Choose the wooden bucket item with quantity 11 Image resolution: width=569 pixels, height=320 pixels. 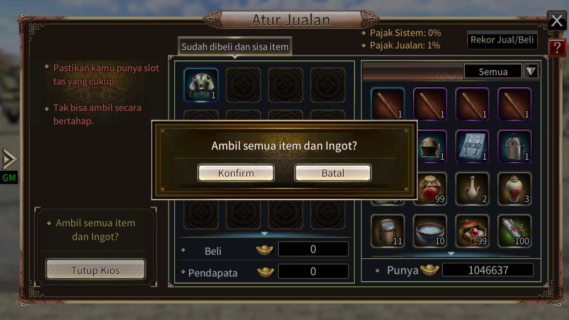coord(388,231)
